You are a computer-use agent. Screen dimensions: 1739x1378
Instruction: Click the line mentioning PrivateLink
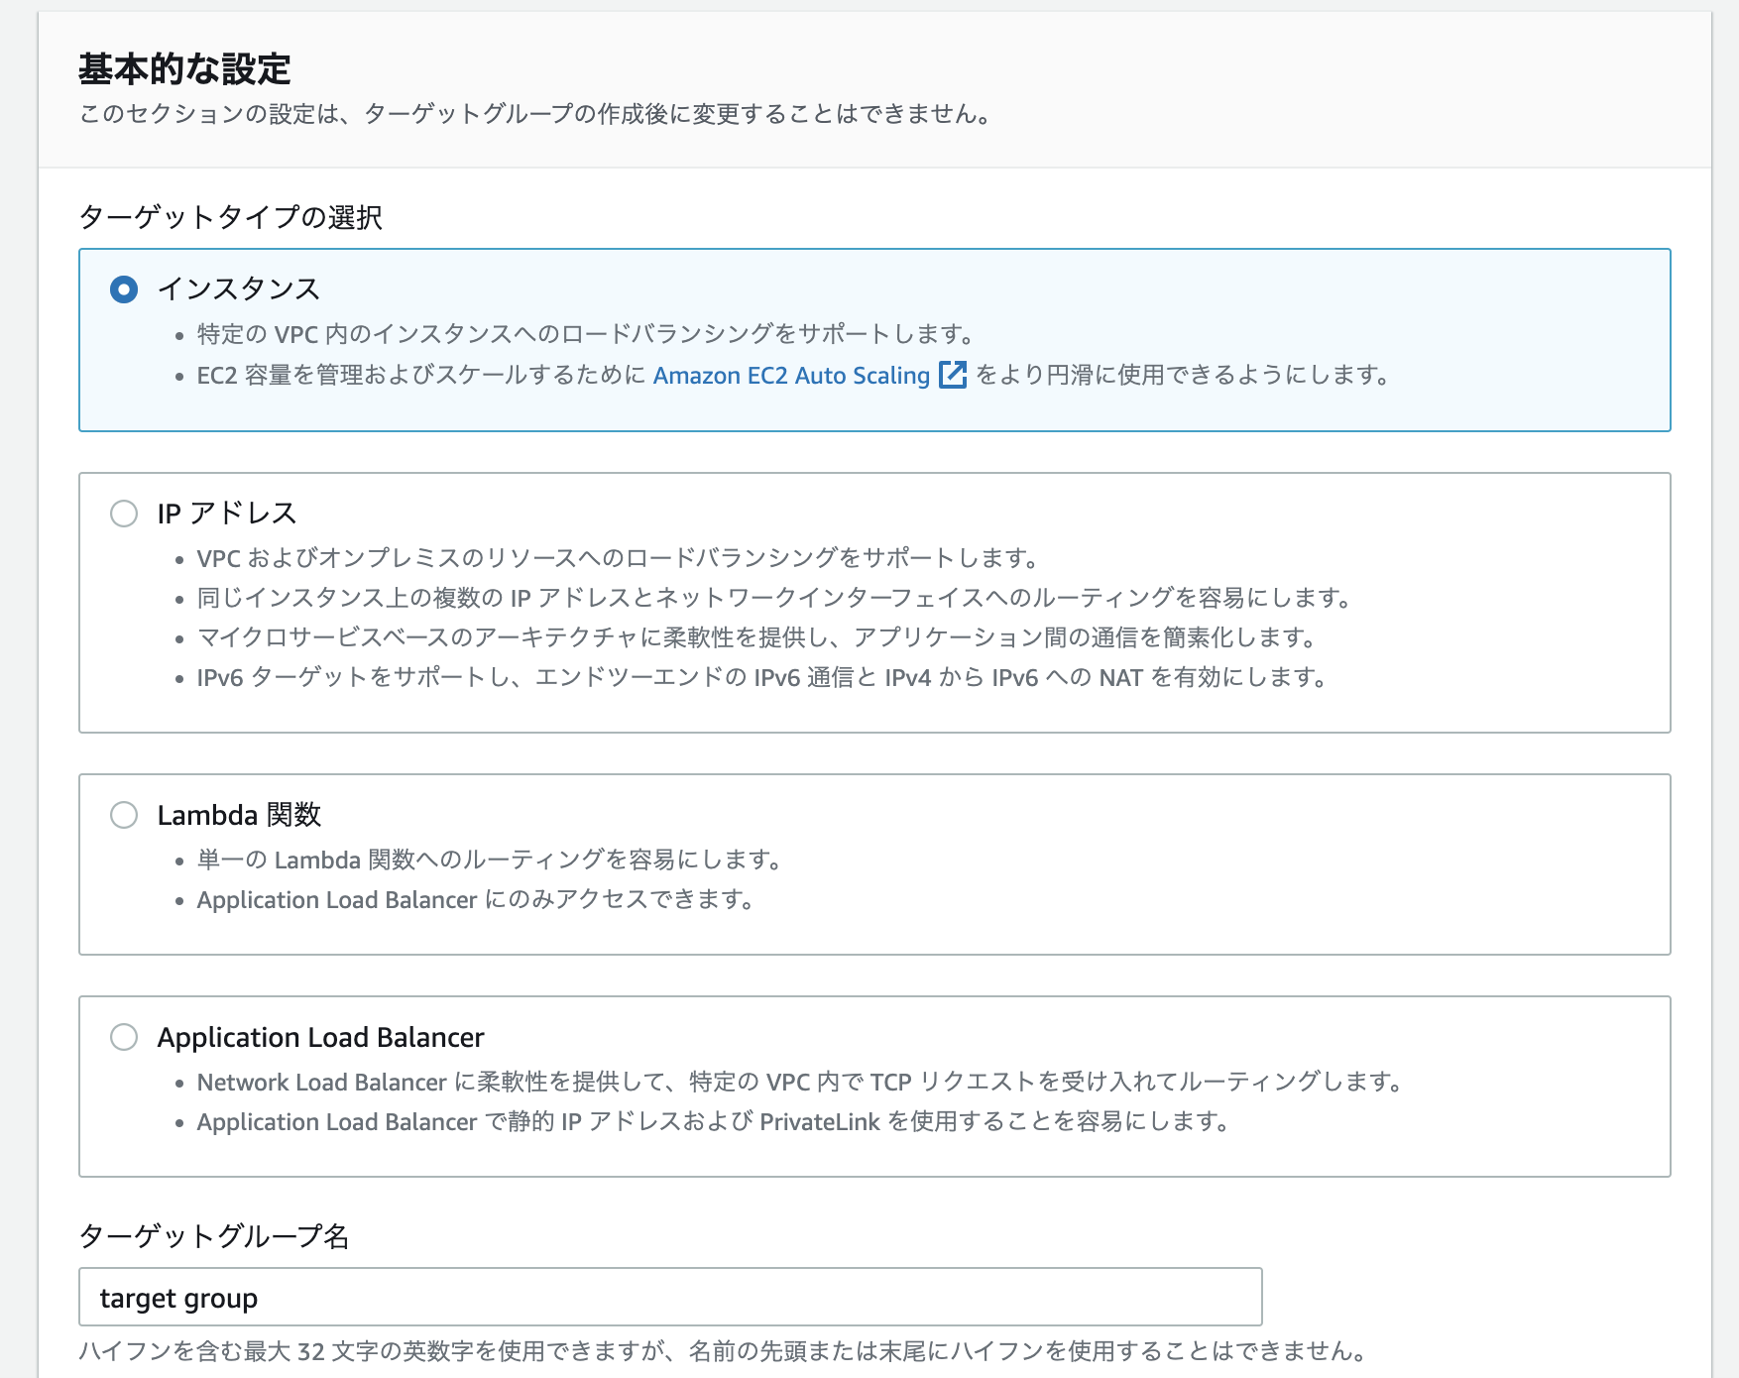tap(714, 1121)
